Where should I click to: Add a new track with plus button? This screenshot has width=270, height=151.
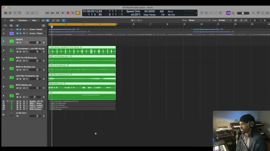point(5,26)
